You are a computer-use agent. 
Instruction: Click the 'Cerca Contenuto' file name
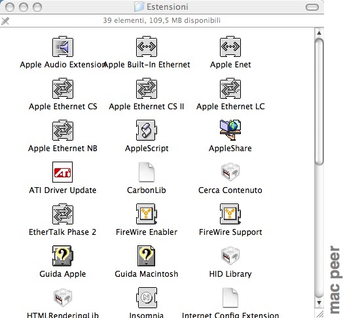point(230,190)
